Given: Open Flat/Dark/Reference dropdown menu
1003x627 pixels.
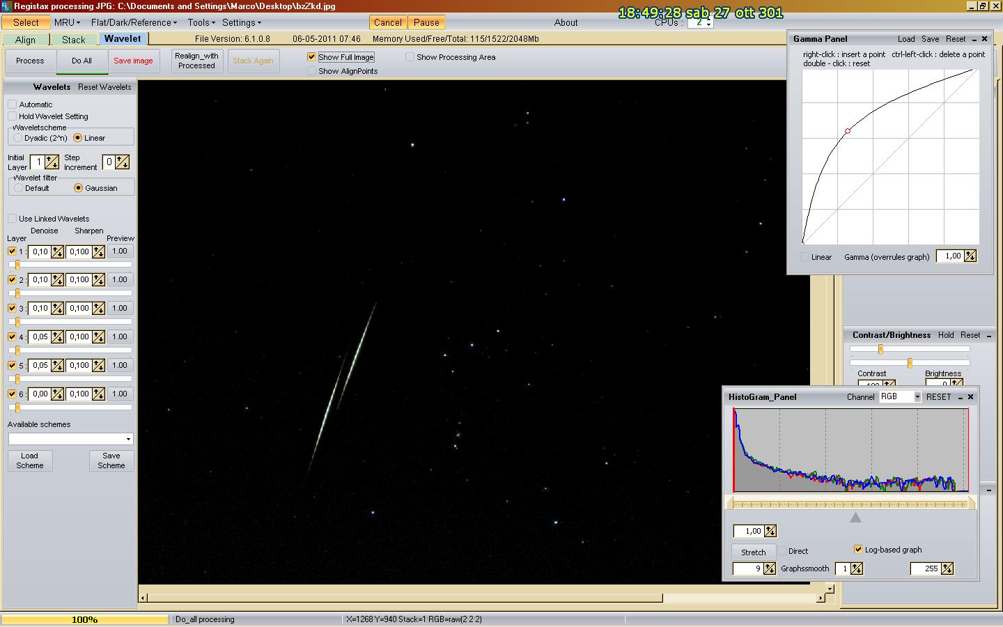Looking at the screenshot, I should coord(134,22).
